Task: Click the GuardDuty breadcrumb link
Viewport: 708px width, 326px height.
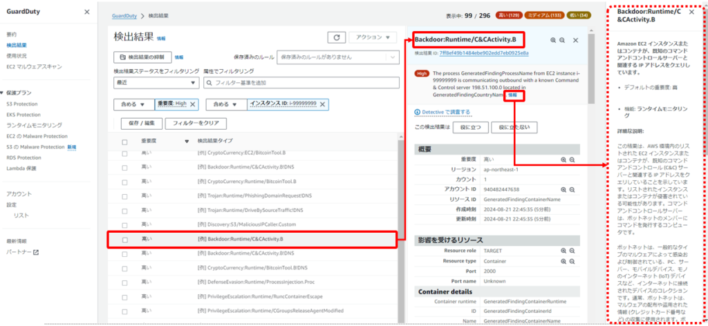Action: pos(125,16)
